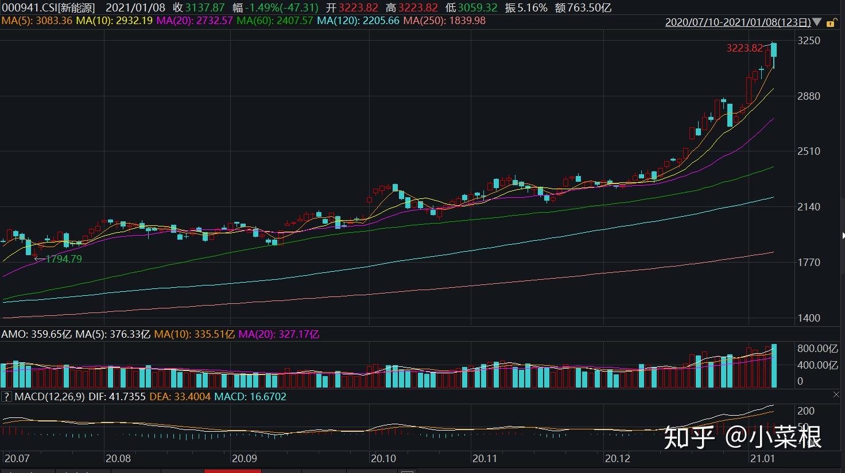Click the MACD help question mark icon
Viewport: 845px width, 473px height.
click(x=6, y=396)
